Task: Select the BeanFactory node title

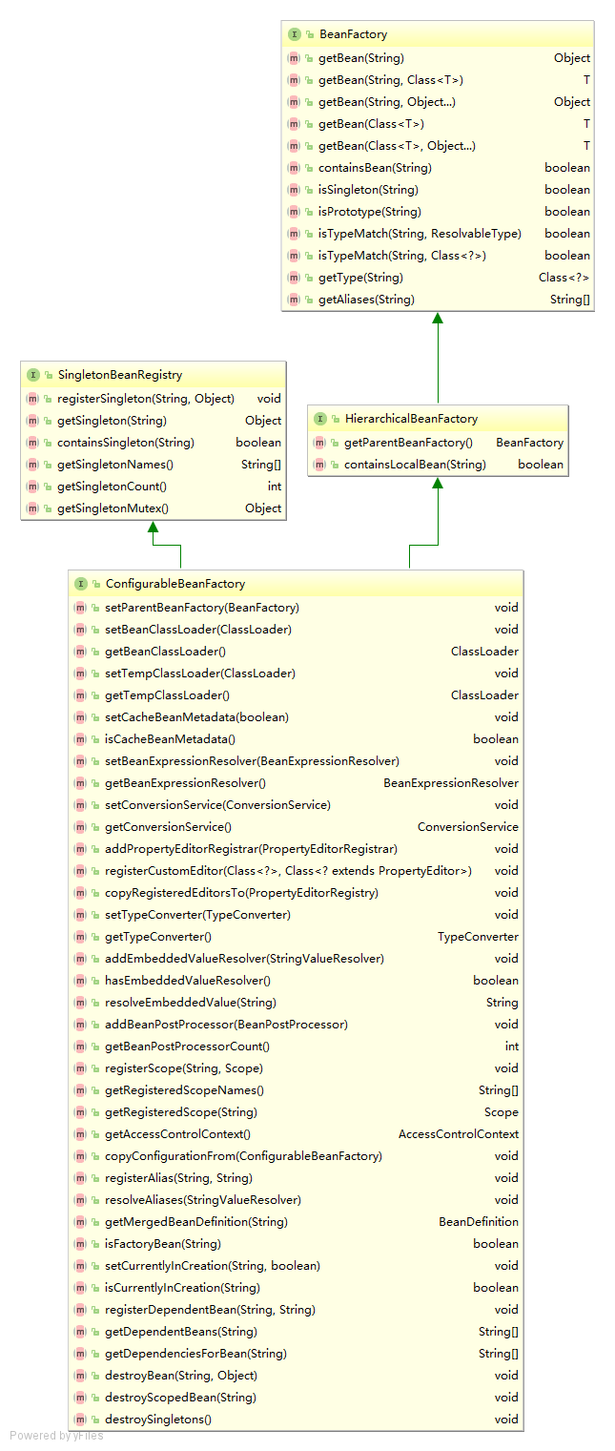Action: click(354, 34)
